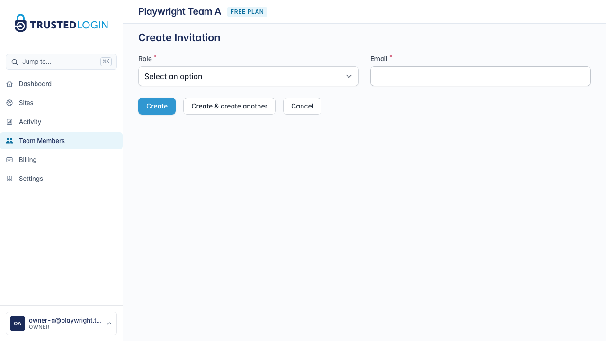Expand the user account menu chevron

click(109, 323)
